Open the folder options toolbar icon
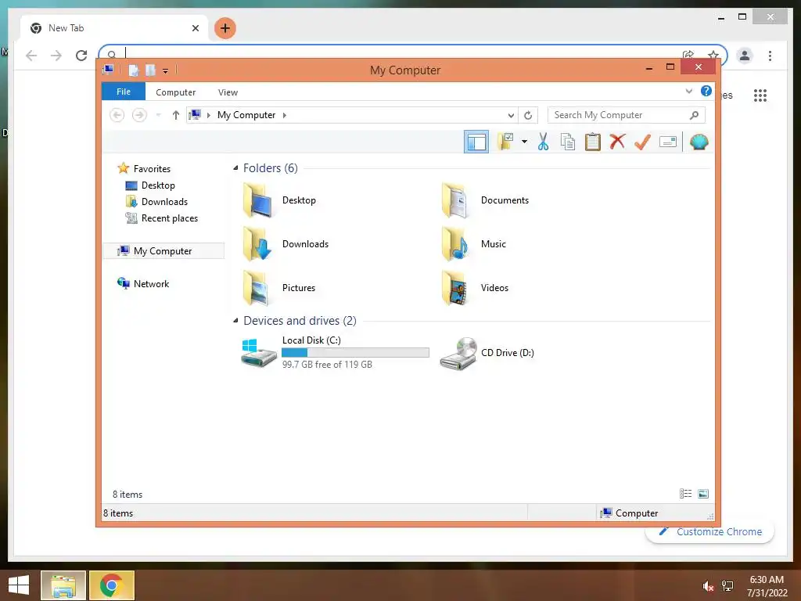The image size is (801, 601). 506,142
